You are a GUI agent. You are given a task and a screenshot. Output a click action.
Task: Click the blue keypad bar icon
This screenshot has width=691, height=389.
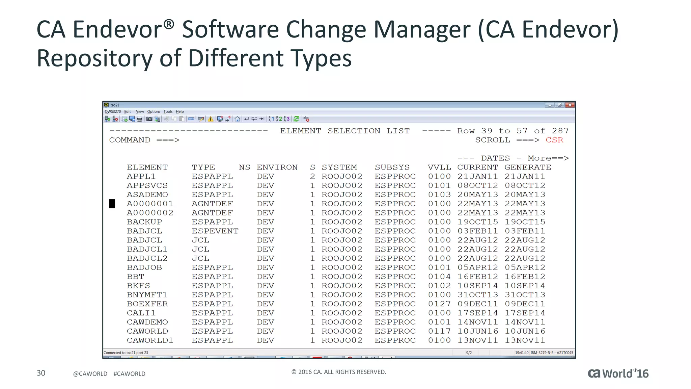191,119
